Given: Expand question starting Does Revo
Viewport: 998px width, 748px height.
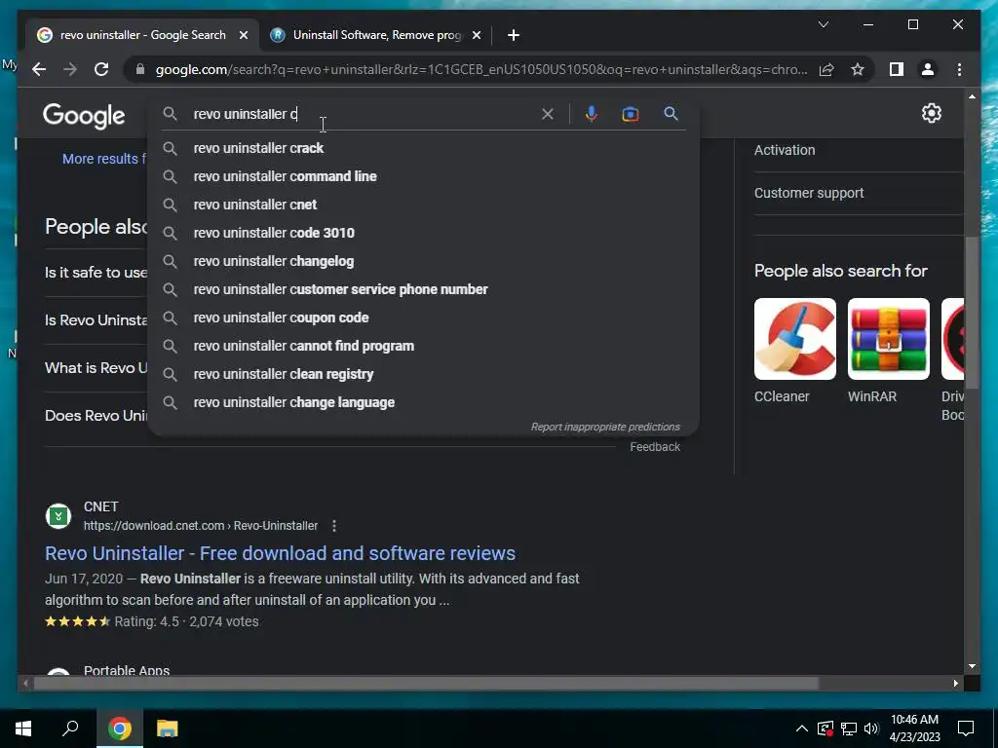Looking at the screenshot, I should point(96,415).
